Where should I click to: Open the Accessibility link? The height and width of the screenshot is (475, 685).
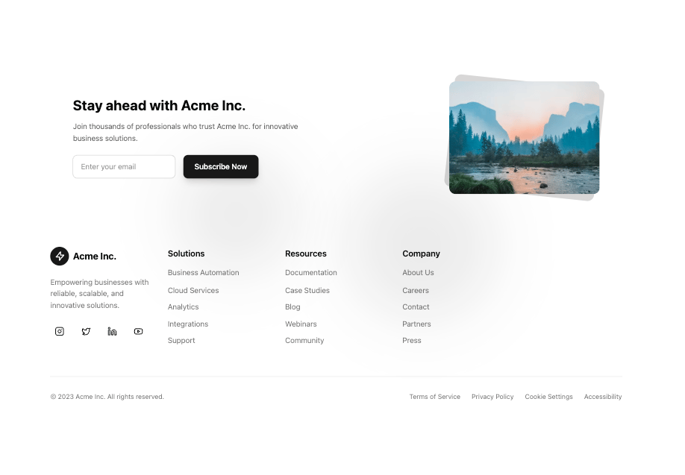coord(603,397)
